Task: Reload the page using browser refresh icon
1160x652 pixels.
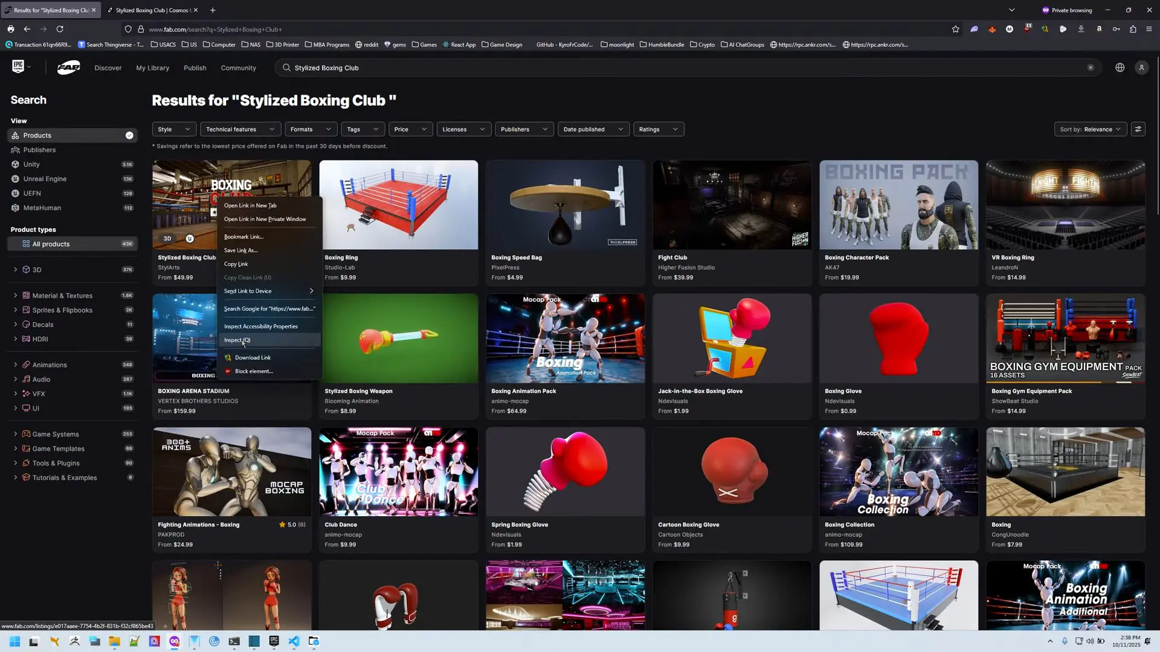Action: (x=60, y=29)
